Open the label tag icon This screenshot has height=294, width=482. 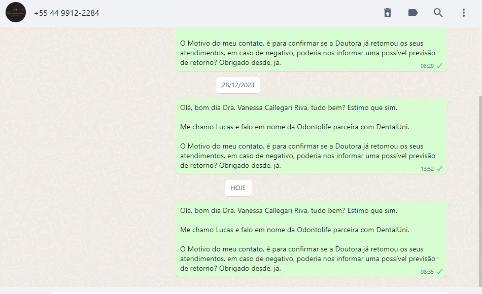pyautogui.click(x=413, y=13)
